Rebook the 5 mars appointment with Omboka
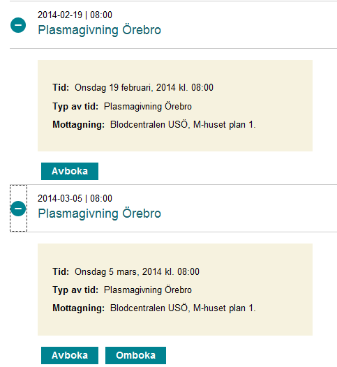The width and height of the screenshot is (337, 367). pyautogui.click(x=136, y=355)
